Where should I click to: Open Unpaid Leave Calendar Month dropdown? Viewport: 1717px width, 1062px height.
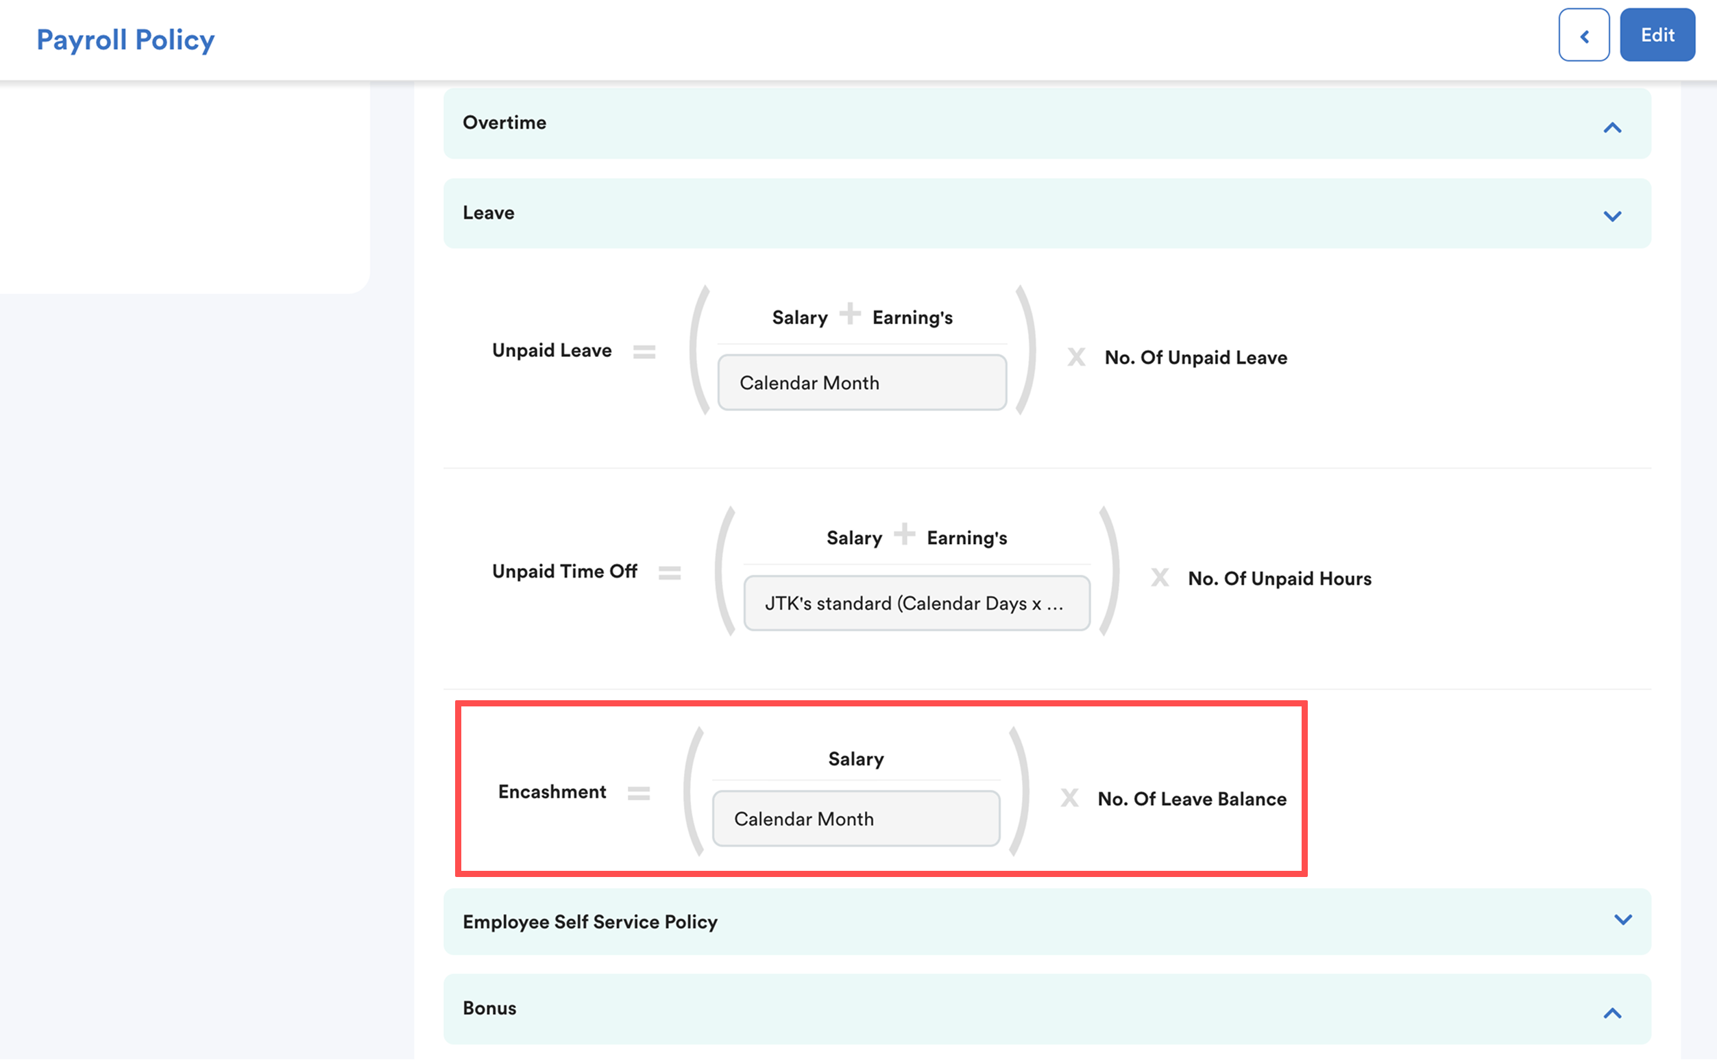862,383
